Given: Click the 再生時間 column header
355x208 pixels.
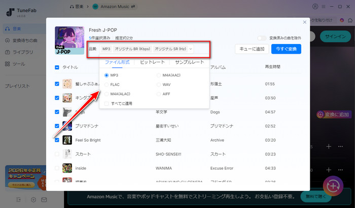Looking at the screenshot, I should pyautogui.click(x=273, y=67).
